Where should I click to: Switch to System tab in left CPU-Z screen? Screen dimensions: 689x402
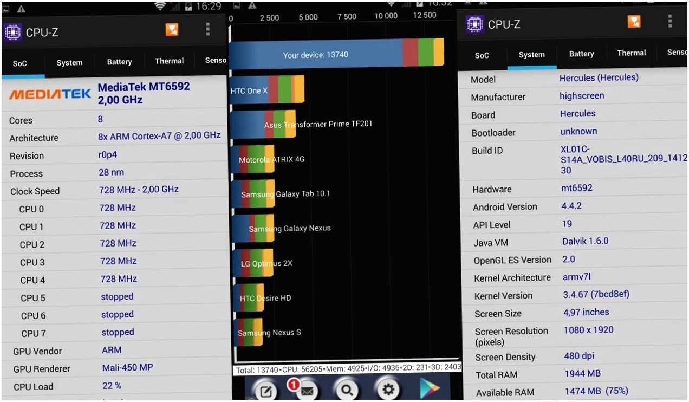click(x=70, y=63)
